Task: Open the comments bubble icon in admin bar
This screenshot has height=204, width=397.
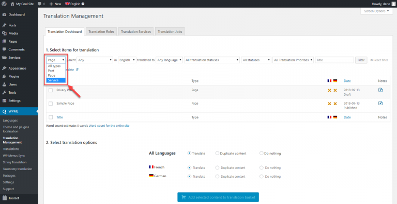Action: pyautogui.click(x=39, y=4)
